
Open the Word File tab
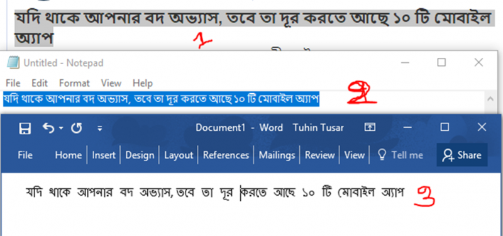pyautogui.click(x=25, y=155)
